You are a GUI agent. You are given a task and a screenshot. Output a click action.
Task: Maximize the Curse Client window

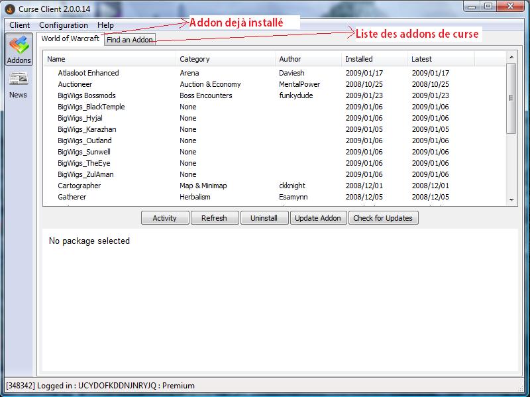[488, 6]
